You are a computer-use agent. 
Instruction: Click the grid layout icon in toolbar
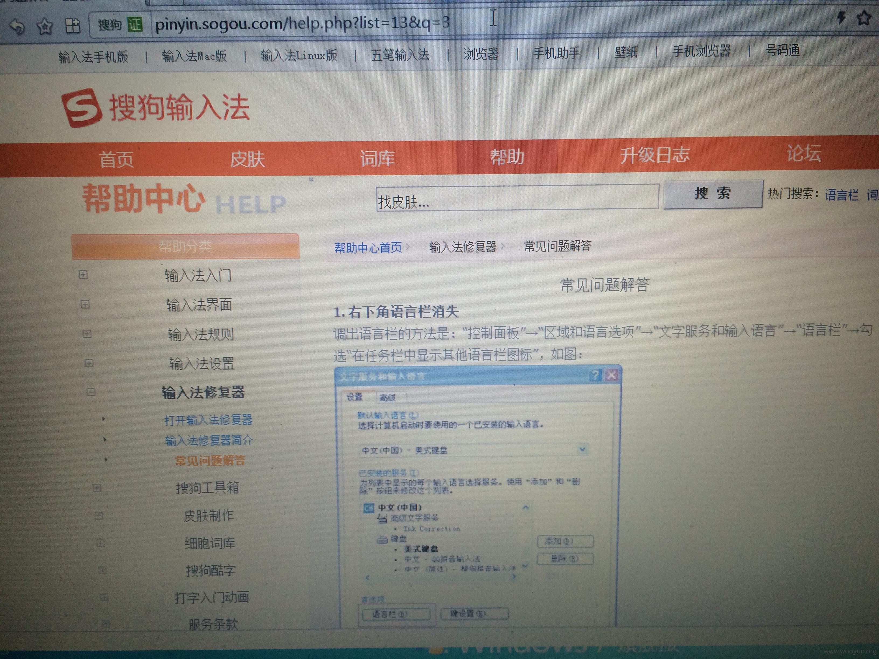point(73,26)
